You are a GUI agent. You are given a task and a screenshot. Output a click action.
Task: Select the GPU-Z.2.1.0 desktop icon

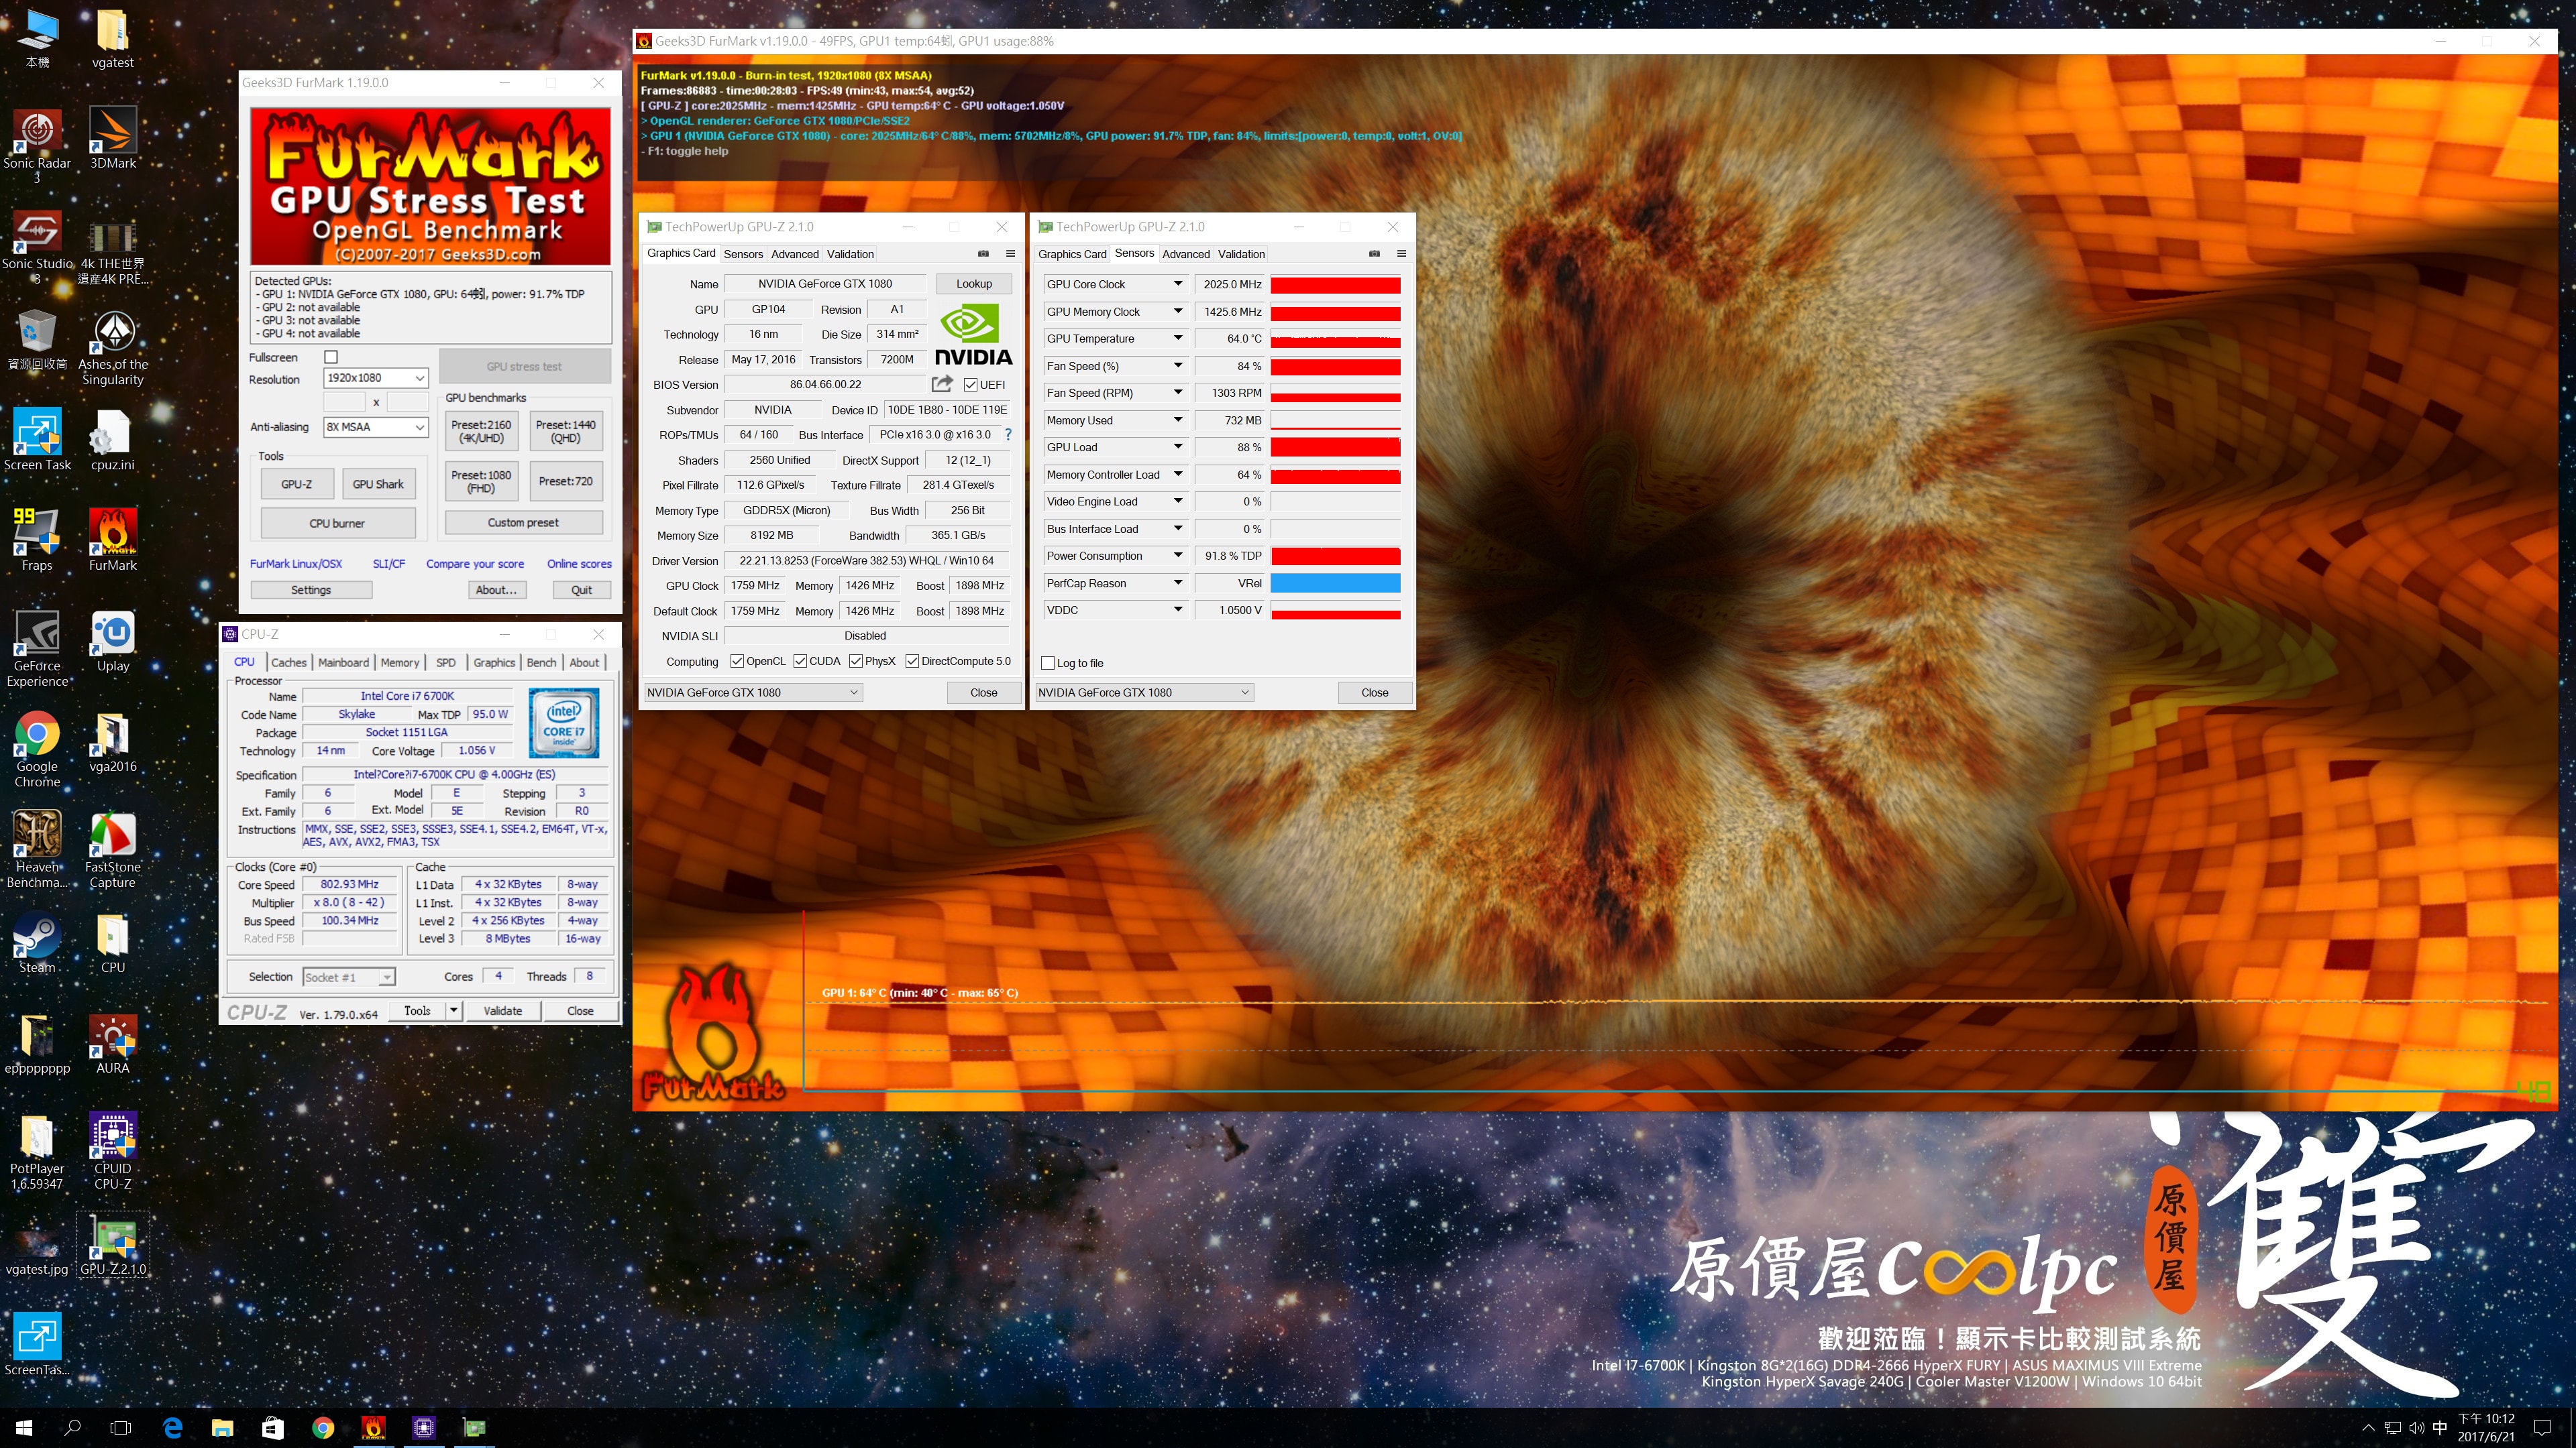(x=113, y=1244)
